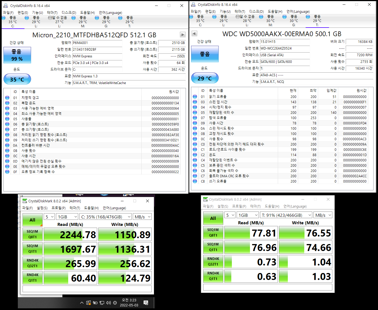This screenshot has height=310, width=378.
Task: Click RND4K Q1T1 button in right CrystalDiskMark
Action: 213,276
